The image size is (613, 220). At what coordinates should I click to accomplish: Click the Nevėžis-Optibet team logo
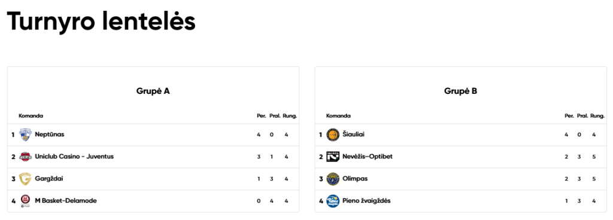[333, 157]
